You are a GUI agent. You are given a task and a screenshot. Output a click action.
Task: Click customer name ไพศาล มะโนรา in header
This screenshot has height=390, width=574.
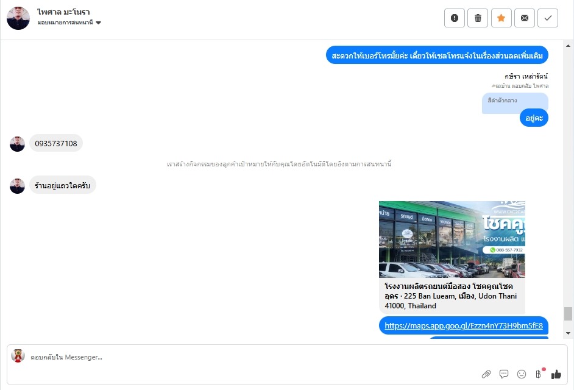click(64, 12)
